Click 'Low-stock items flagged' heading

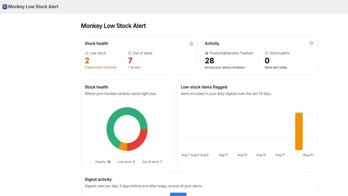click(x=204, y=87)
